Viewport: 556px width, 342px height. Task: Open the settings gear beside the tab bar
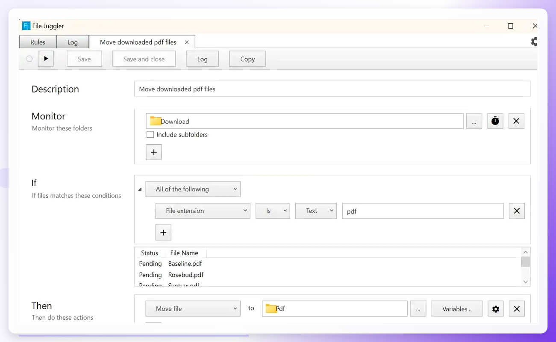point(534,42)
